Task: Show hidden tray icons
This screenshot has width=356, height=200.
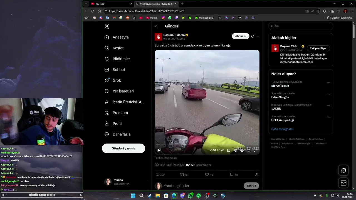Action: point(315,196)
